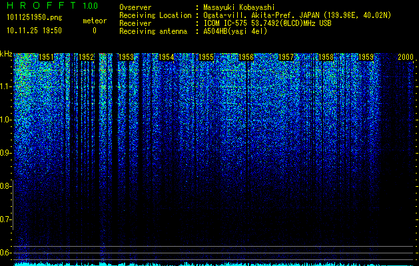The height and width of the screenshot is (266, 419).
Task: Click the 0.6 kHz axis label
Action: pos(5,253)
